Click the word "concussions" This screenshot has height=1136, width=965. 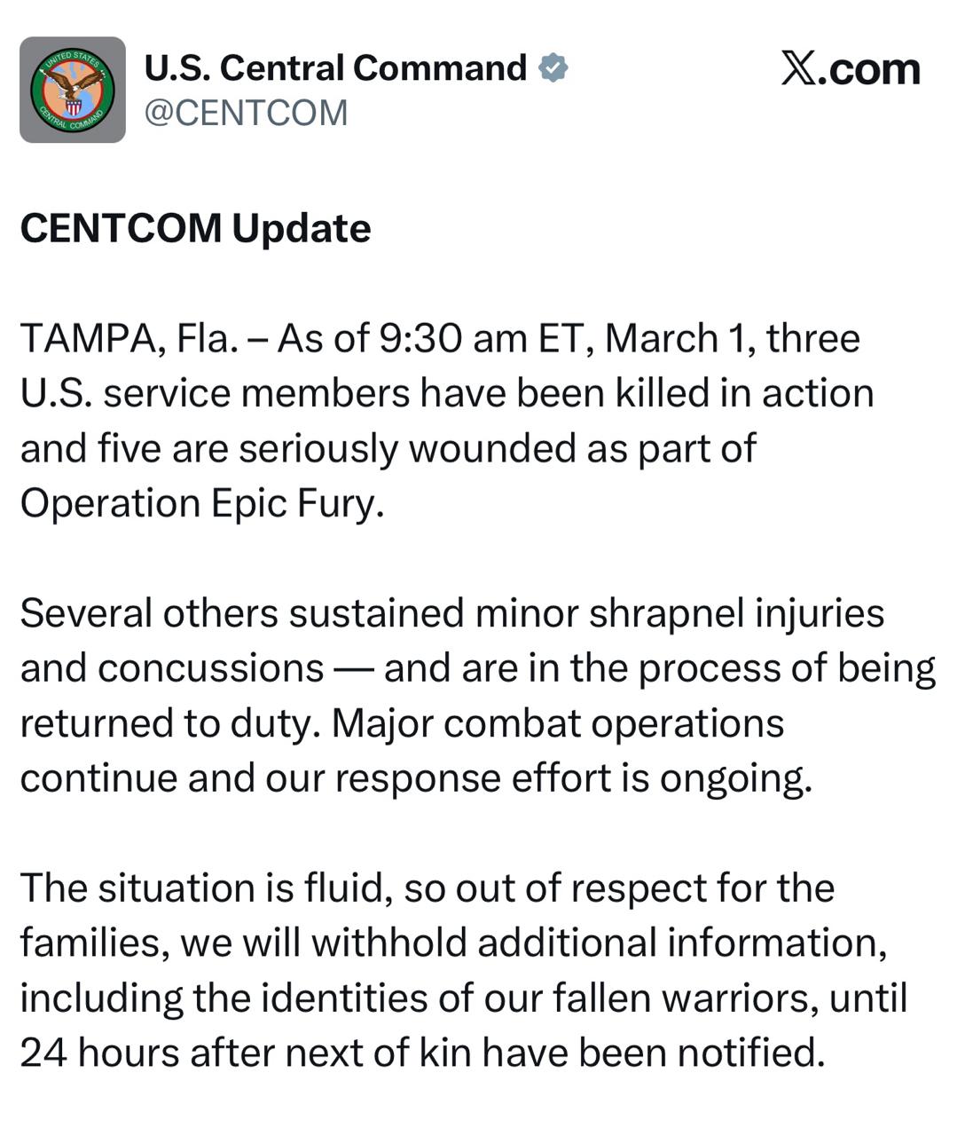click(x=211, y=668)
